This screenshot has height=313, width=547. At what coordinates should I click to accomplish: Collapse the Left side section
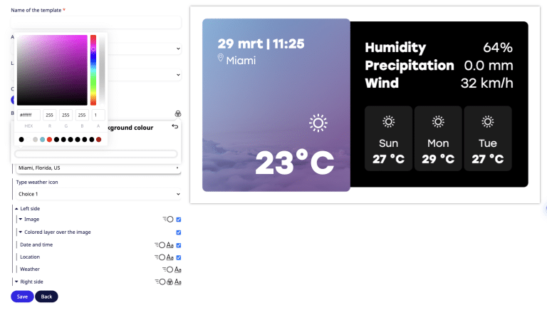click(16, 207)
